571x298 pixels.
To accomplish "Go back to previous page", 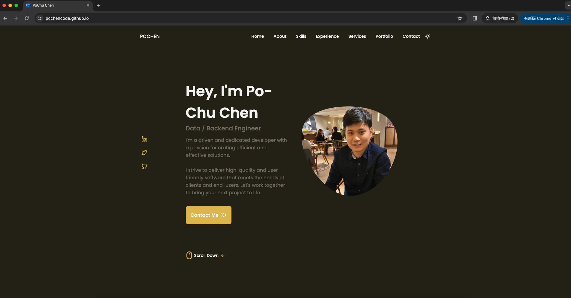I will click(5, 18).
